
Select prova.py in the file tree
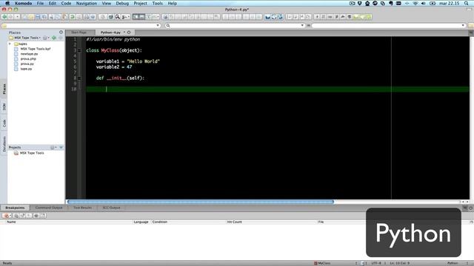pos(27,64)
